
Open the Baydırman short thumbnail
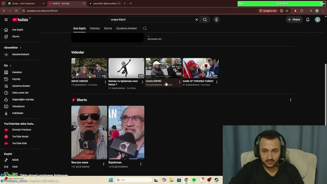pos(126,133)
